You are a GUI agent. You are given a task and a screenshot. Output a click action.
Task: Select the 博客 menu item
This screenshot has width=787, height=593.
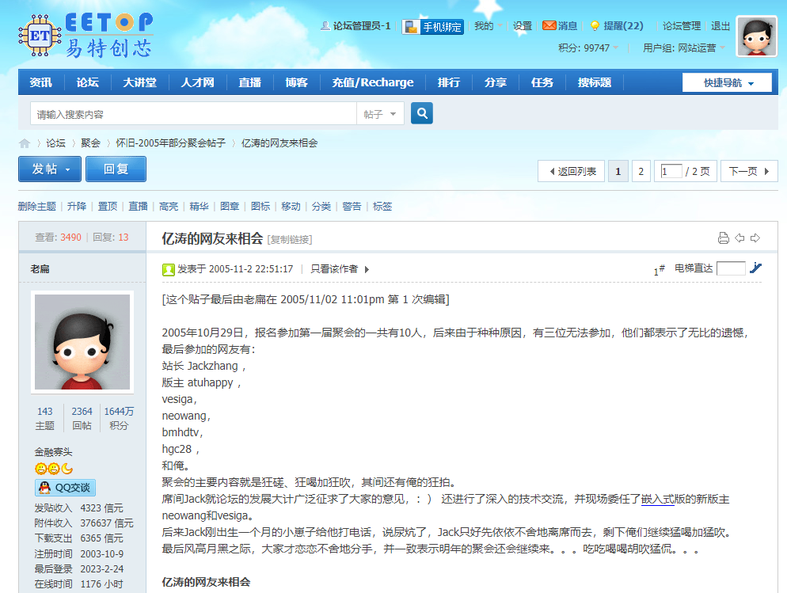pos(295,82)
